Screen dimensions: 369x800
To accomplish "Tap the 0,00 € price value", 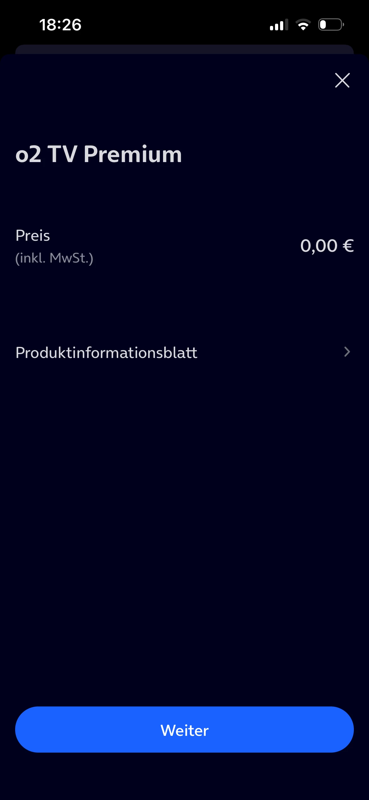I will [327, 246].
